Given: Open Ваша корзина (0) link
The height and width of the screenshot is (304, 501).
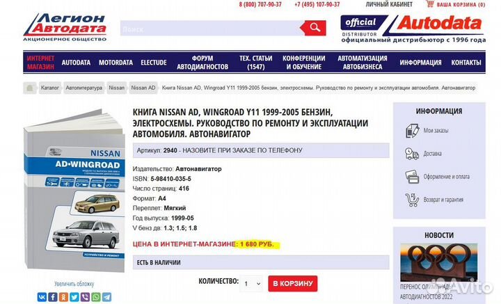Looking at the screenshot, I should point(461,4).
